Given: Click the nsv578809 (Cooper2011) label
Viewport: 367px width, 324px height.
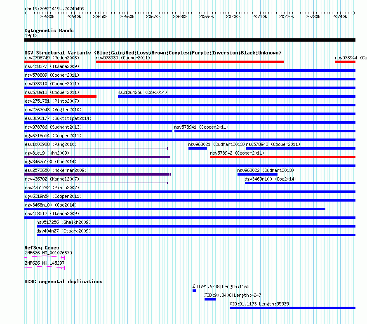Looking at the screenshot, I should [x=52, y=75].
